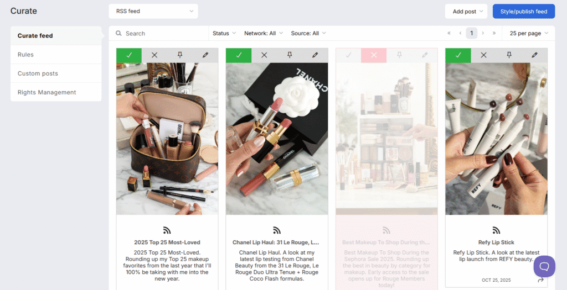The image size is (567, 290).
Task: Click the Curate page heading
Action: pyautogui.click(x=23, y=11)
